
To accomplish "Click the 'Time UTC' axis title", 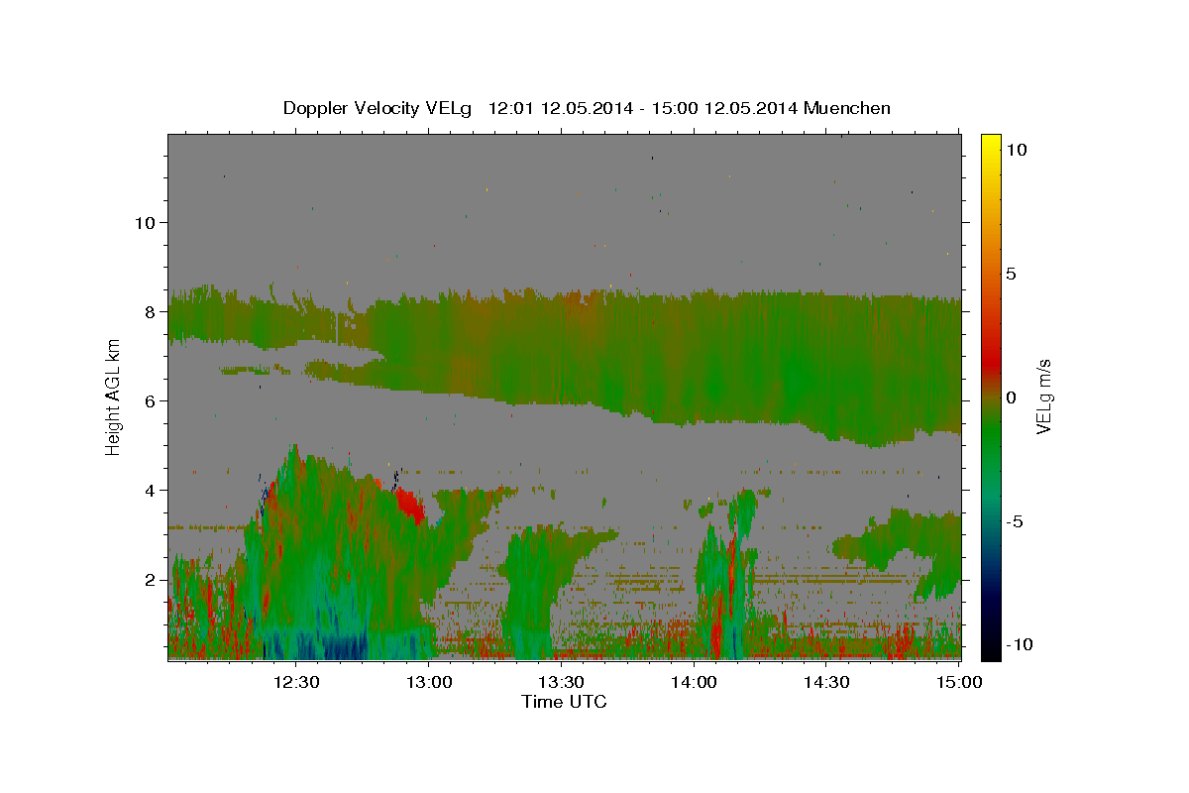I will [564, 703].
